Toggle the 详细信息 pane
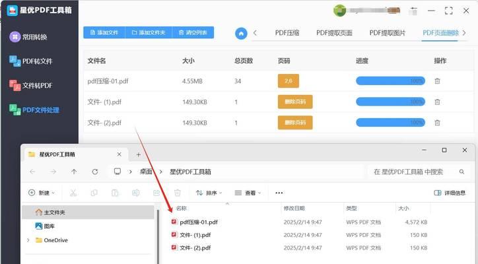This screenshot has height=264, width=478. pos(450,193)
